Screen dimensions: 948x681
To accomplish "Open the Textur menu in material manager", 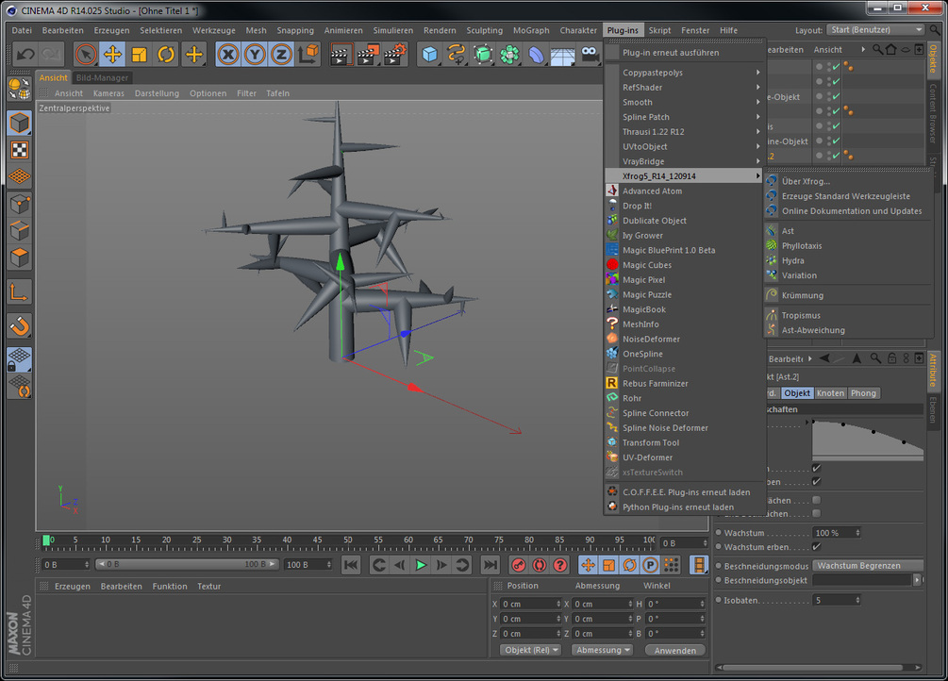I will (x=208, y=586).
